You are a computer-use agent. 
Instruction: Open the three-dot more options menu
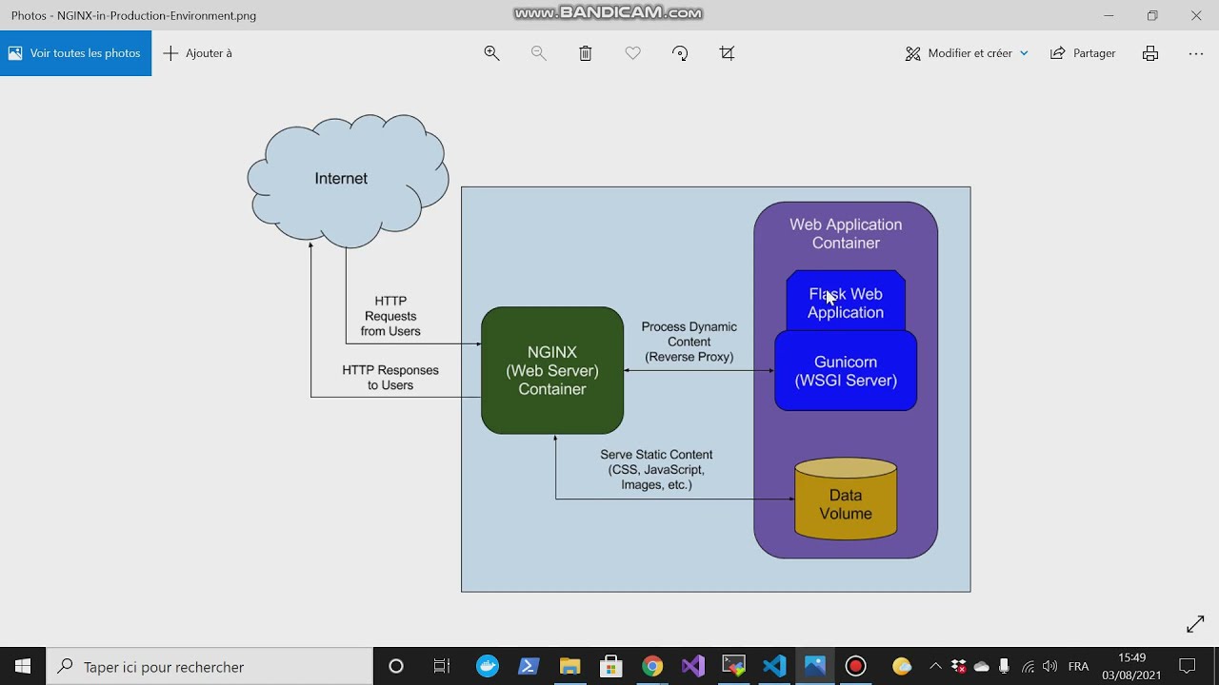(x=1196, y=53)
